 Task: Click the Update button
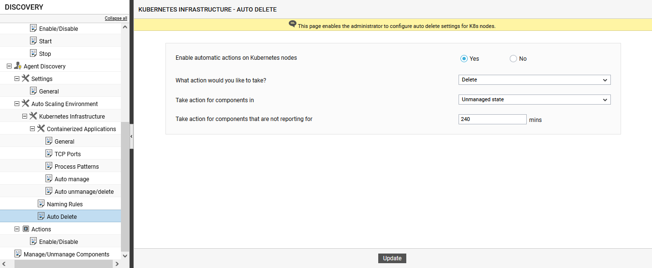pyautogui.click(x=392, y=258)
